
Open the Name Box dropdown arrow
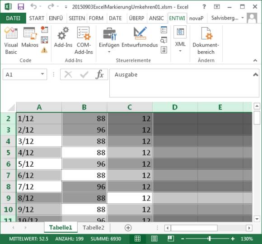42,74
